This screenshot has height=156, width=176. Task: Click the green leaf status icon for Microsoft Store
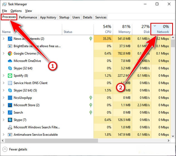[91, 105]
